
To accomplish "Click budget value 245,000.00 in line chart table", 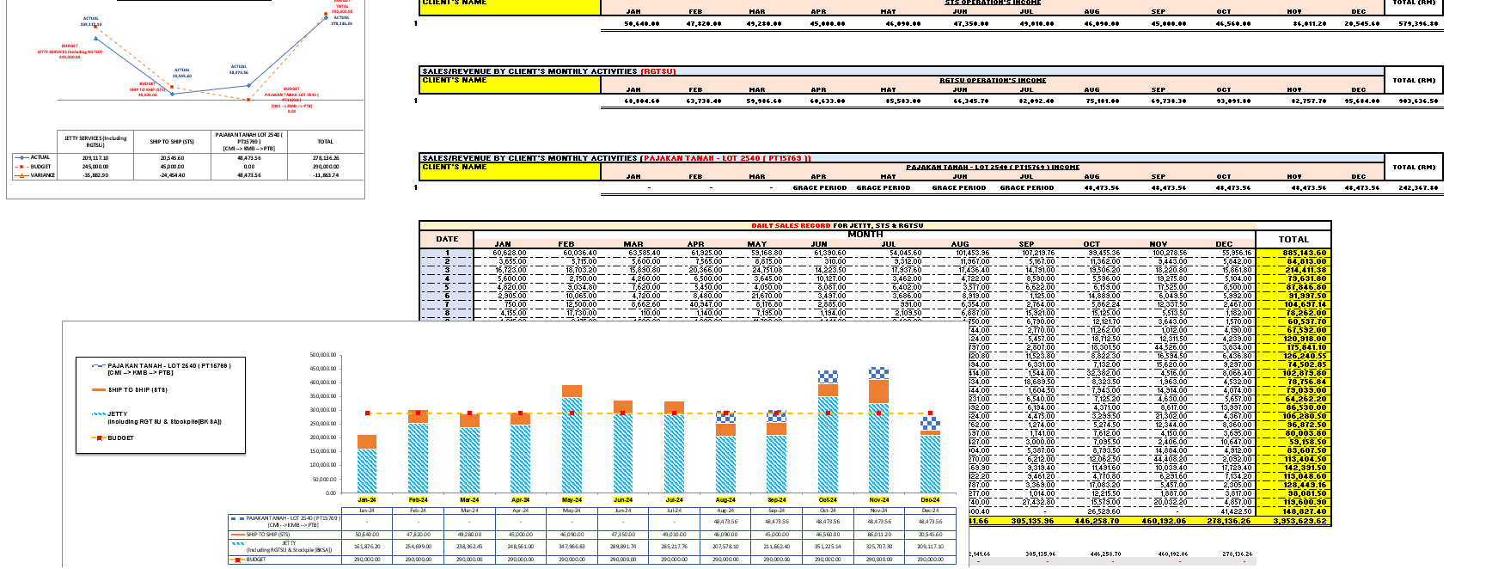I will 95,166.
